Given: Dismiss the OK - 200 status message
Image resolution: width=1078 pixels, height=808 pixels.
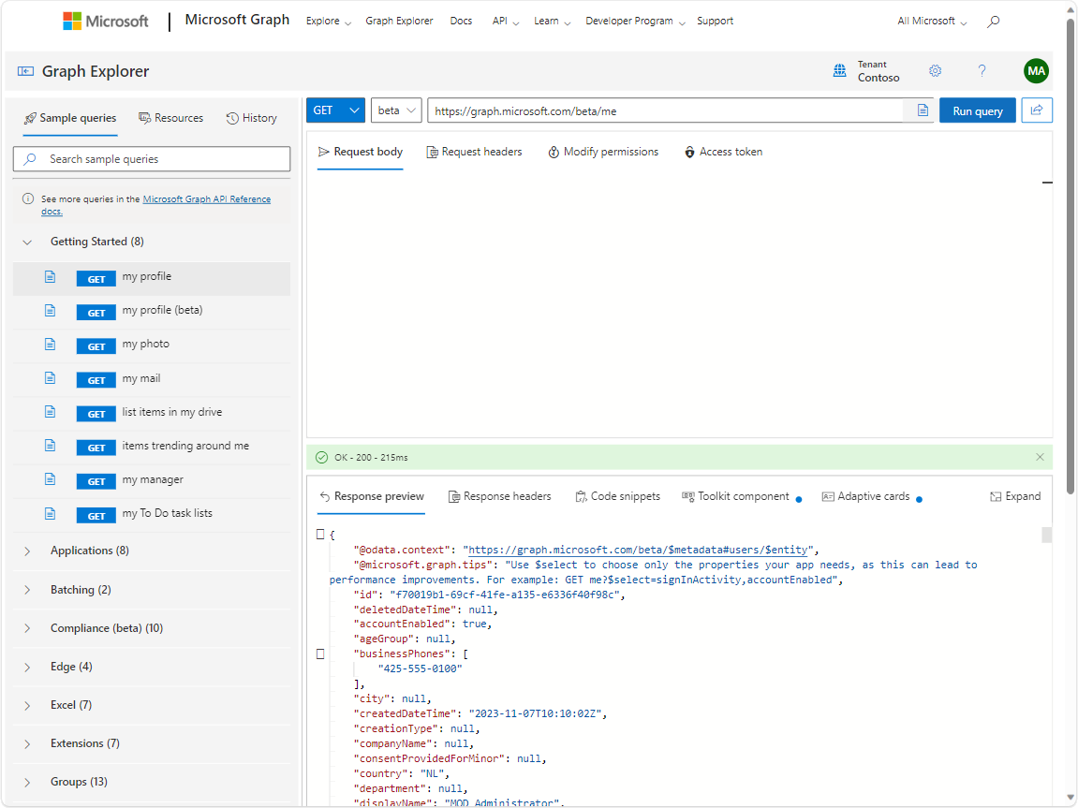Looking at the screenshot, I should 1040,457.
